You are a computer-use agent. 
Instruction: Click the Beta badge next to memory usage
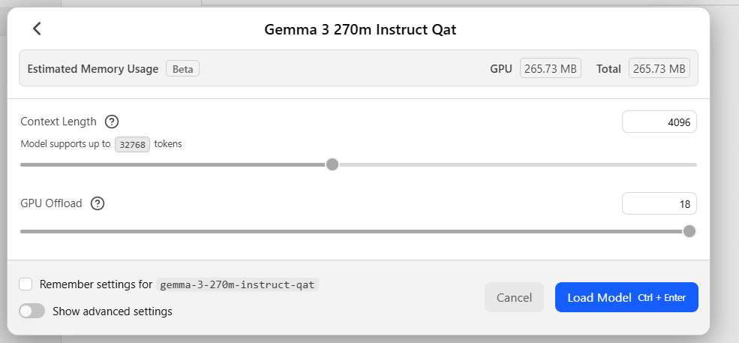(x=182, y=69)
